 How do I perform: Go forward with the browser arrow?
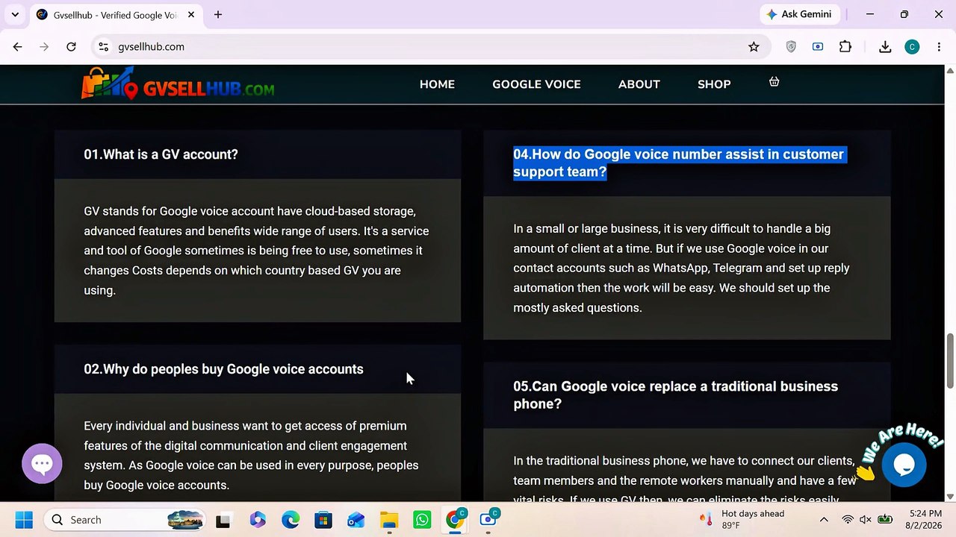pos(44,46)
